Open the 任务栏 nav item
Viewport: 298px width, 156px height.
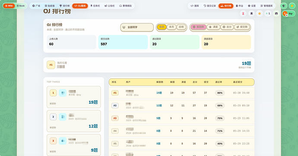[x=95, y=6]
